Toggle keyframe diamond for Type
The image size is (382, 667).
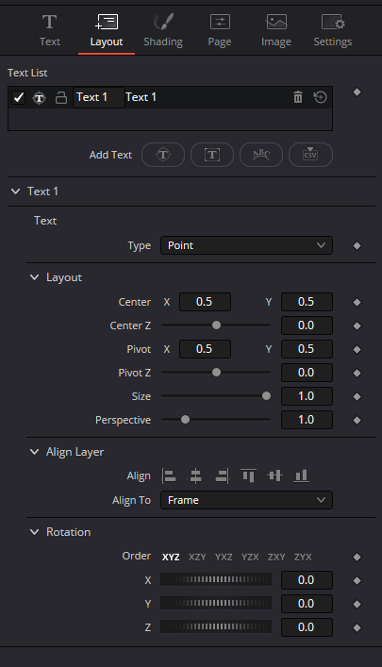point(357,245)
